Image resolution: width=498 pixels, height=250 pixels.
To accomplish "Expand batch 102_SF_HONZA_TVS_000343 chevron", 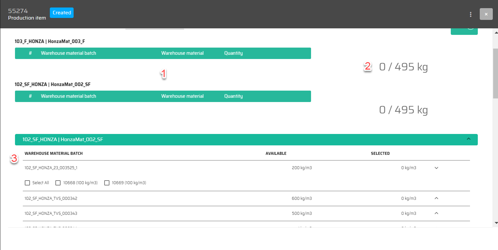I will (x=437, y=213).
